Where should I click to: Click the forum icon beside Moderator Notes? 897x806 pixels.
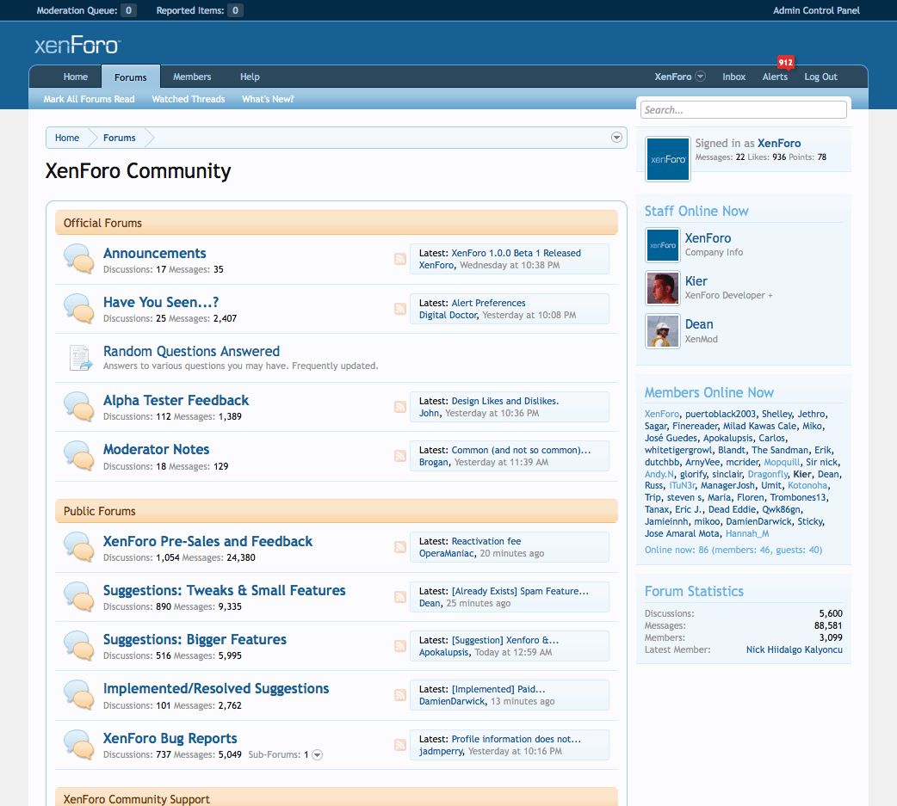(x=79, y=457)
